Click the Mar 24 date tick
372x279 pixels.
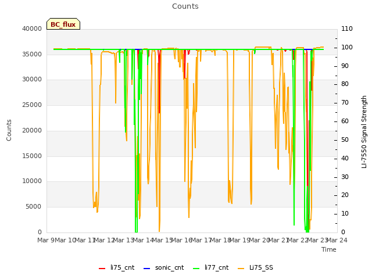337,240
